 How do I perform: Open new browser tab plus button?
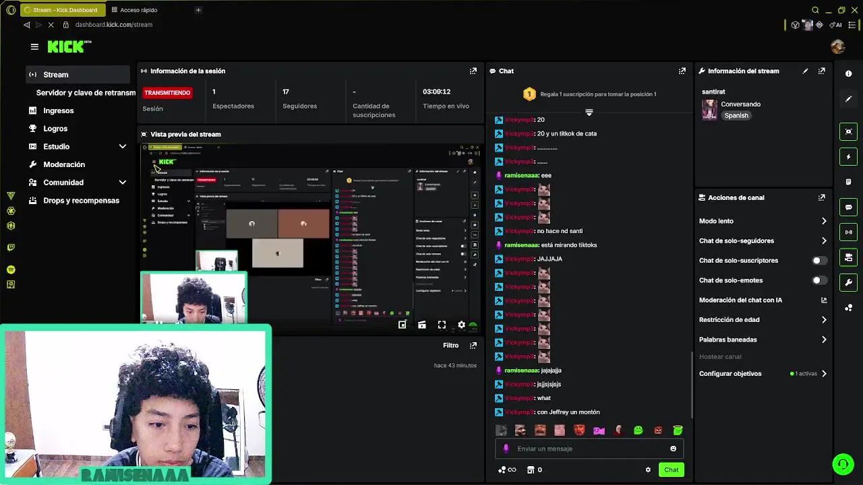(198, 10)
